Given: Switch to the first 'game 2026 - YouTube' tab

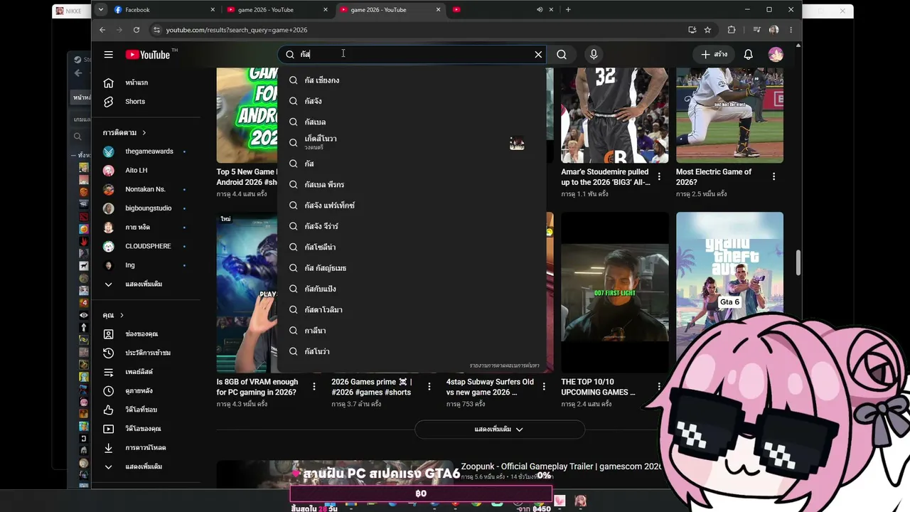Looking at the screenshot, I should pos(276,10).
